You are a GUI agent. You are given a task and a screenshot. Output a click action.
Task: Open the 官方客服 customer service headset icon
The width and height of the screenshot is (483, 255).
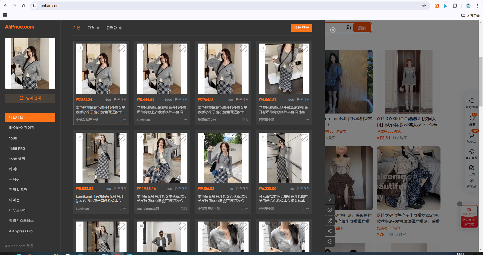pos(472,154)
